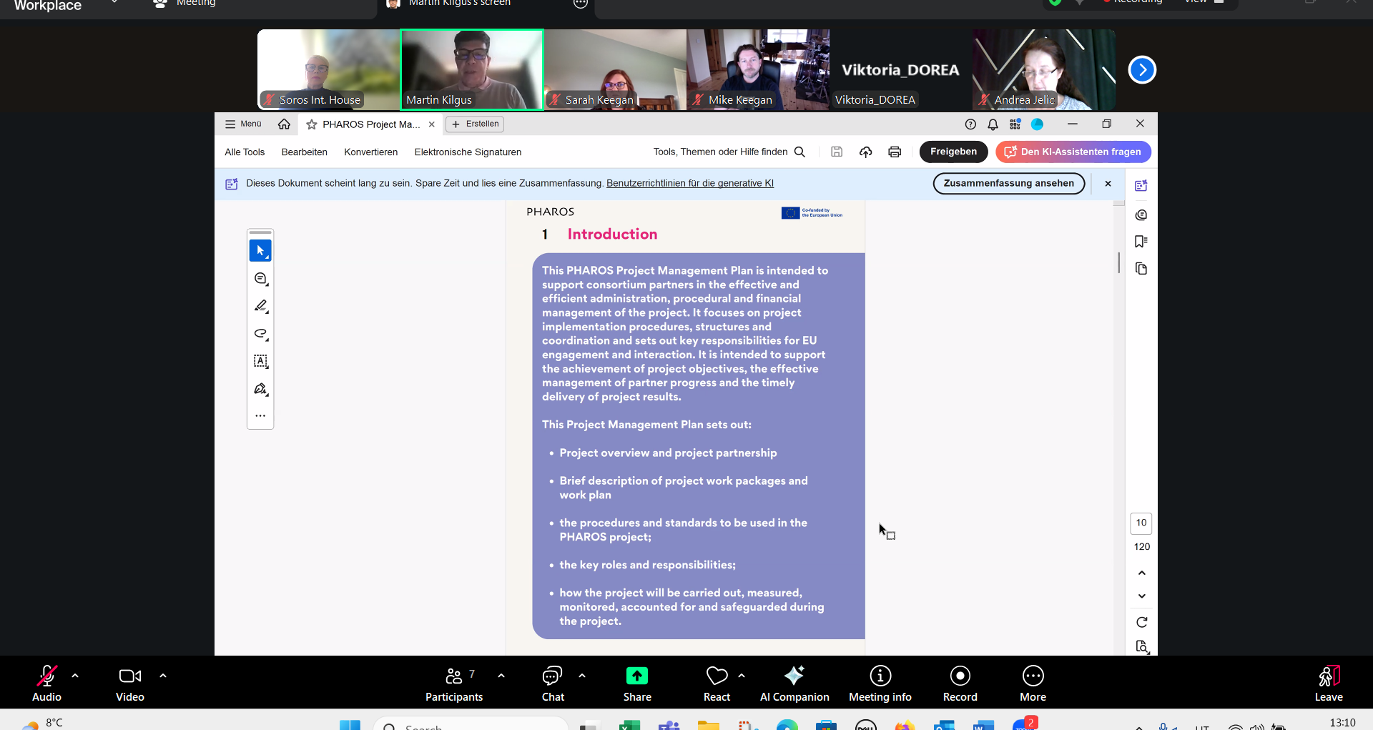Expand the audio options arrow
1373x730 pixels.
[x=75, y=676]
